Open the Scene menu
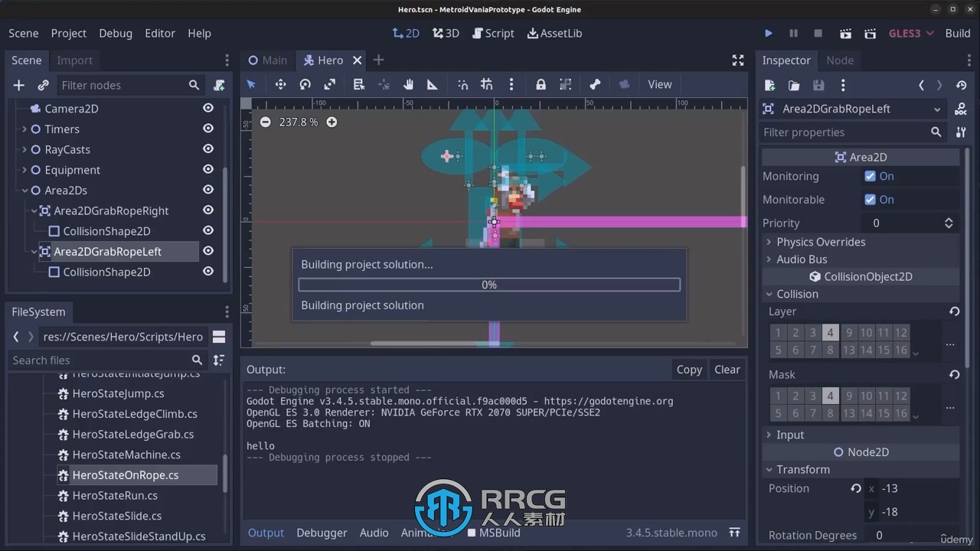Viewport: 980px width, 551px height. pyautogui.click(x=24, y=33)
